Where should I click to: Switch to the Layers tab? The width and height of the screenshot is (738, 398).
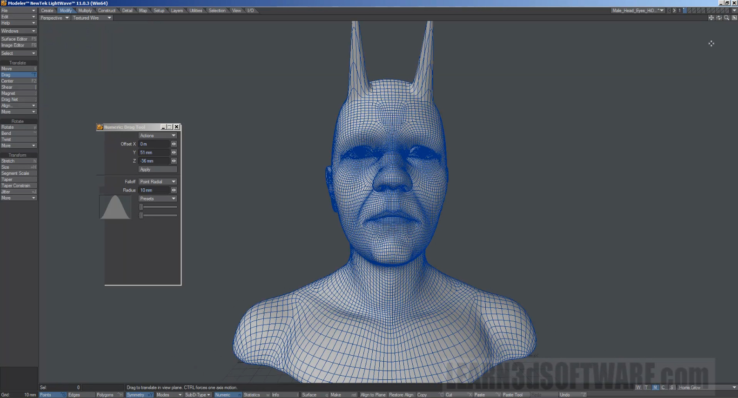pos(177,10)
